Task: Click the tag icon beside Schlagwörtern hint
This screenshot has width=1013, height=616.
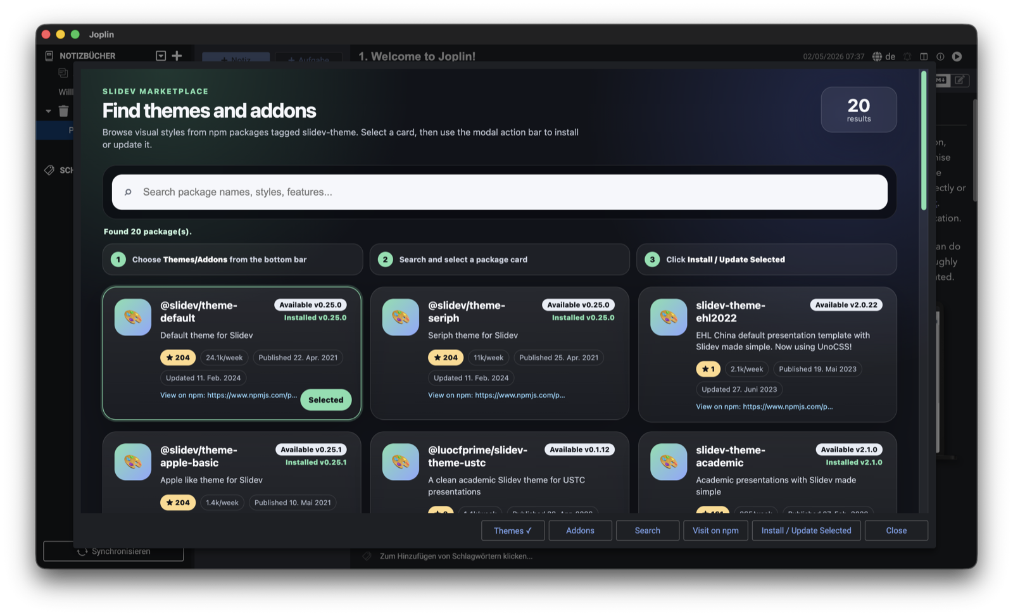Action: [x=367, y=556]
